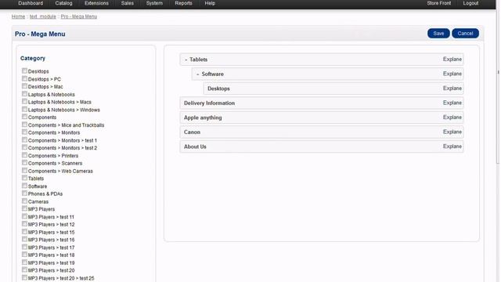Click the Save button

pyautogui.click(x=438, y=33)
